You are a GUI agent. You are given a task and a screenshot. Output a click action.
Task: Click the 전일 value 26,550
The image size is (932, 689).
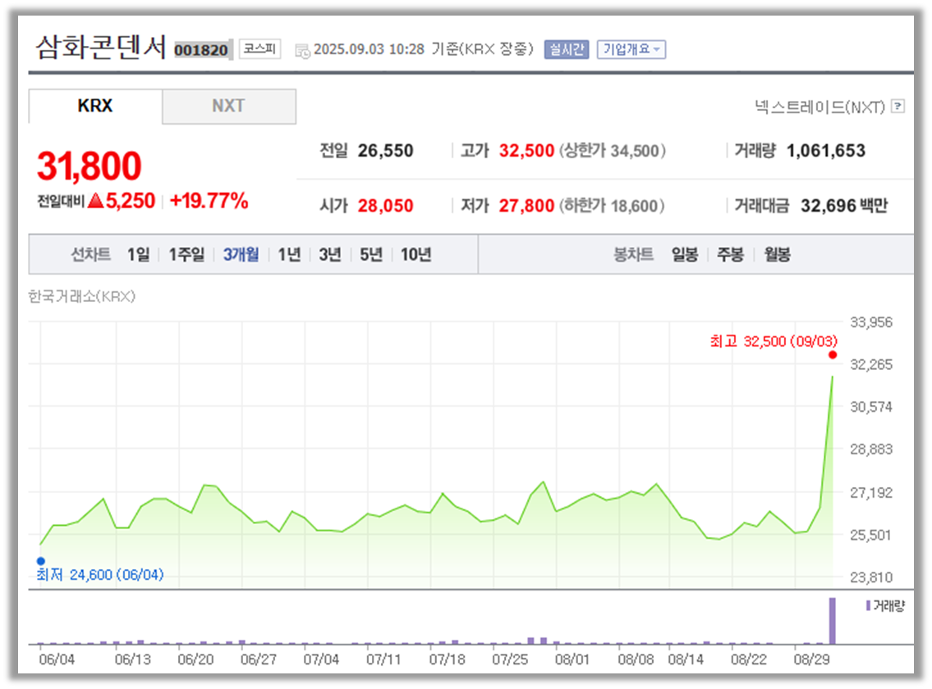tap(386, 151)
